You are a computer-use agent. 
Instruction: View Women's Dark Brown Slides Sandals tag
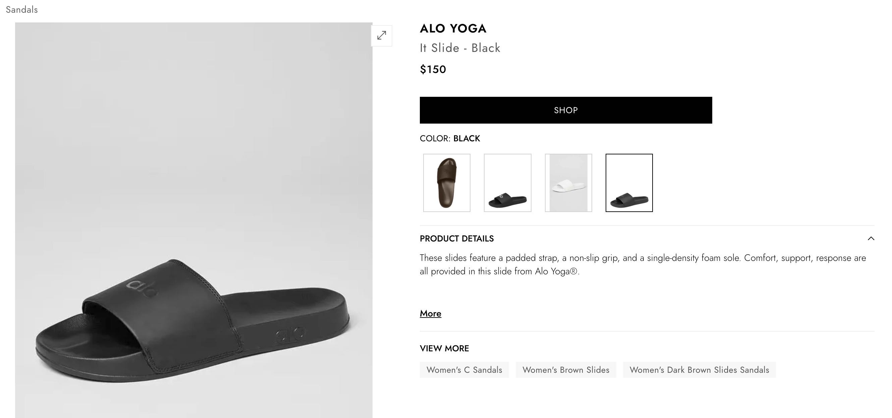click(x=699, y=369)
